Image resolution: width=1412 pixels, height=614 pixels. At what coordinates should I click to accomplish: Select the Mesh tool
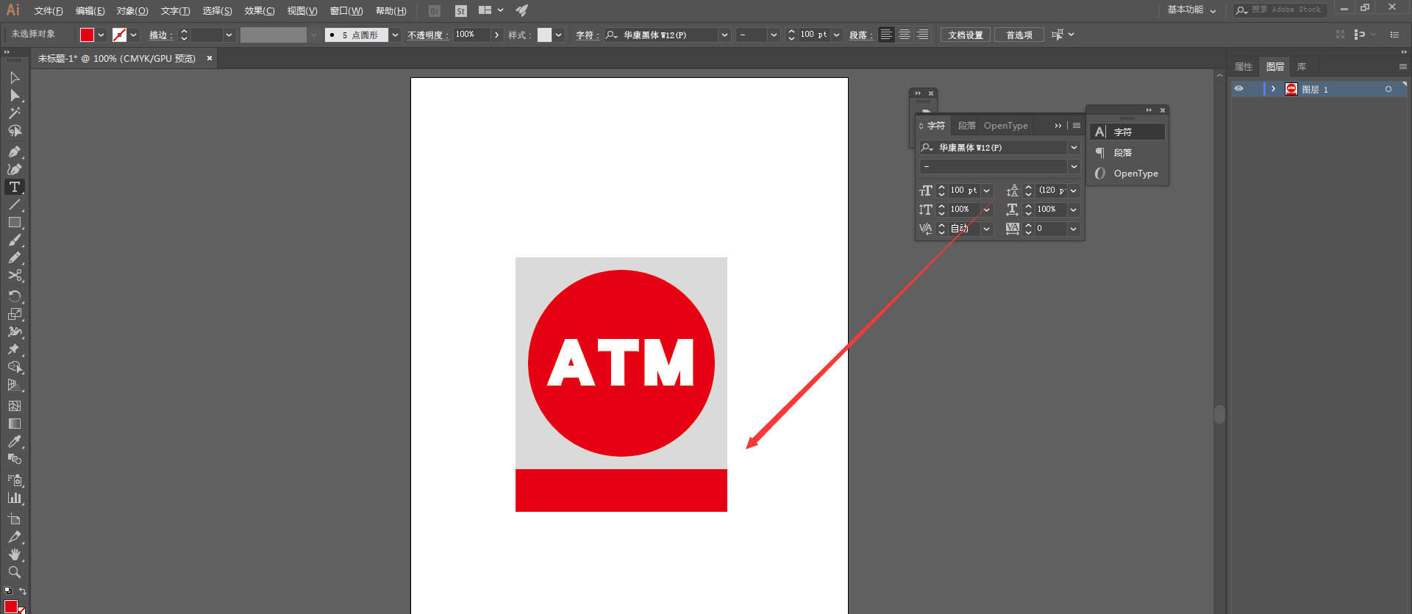[15, 406]
